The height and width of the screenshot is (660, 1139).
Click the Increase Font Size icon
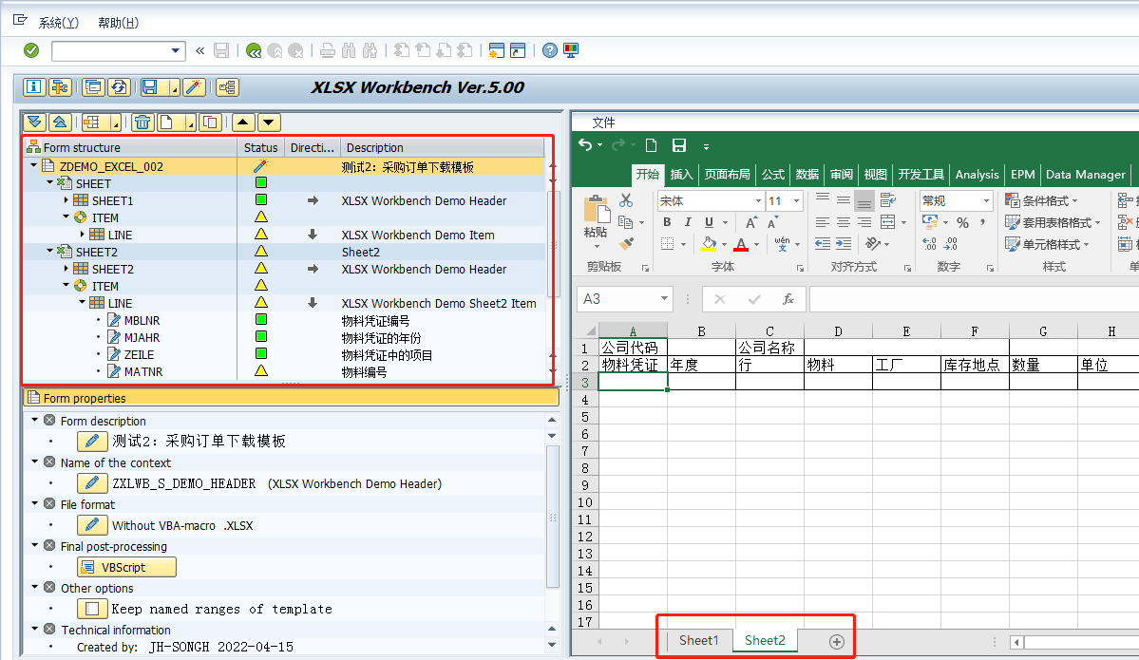click(x=751, y=223)
